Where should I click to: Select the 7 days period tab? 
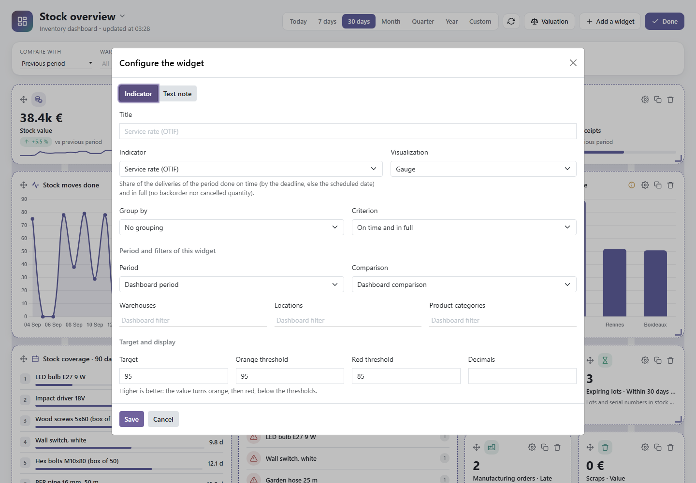pos(327,21)
